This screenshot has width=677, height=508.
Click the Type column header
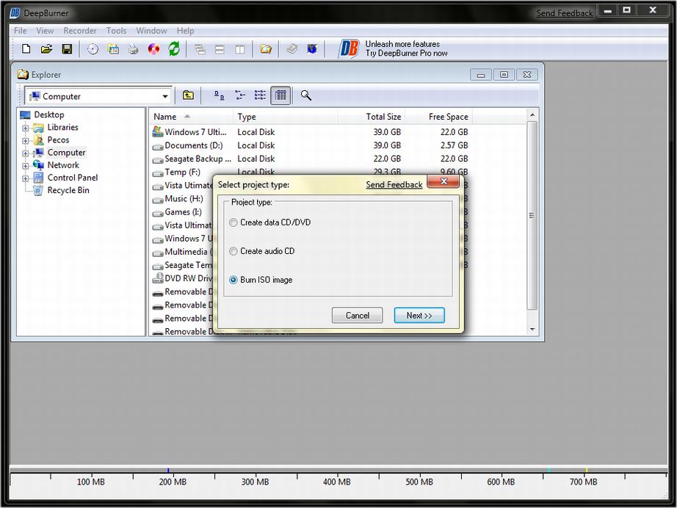286,117
